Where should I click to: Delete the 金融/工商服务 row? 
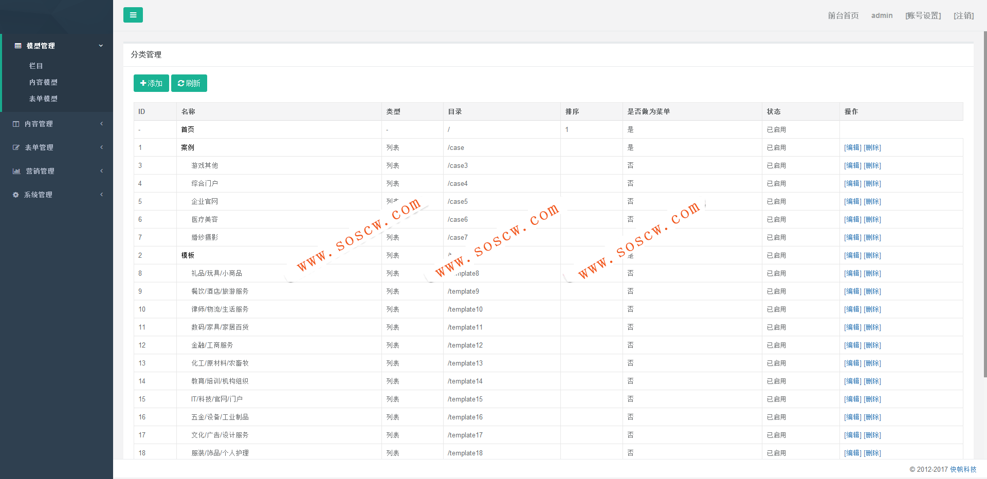coord(872,345)
